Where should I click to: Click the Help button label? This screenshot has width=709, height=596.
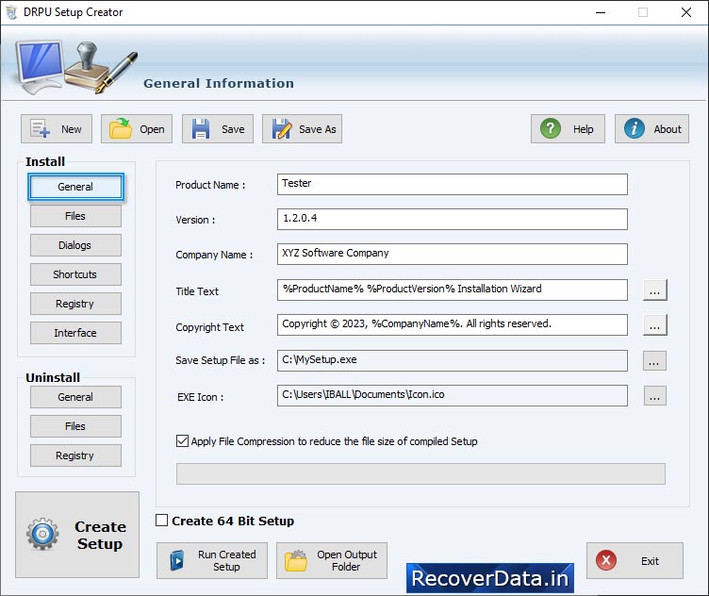(584, 129)
